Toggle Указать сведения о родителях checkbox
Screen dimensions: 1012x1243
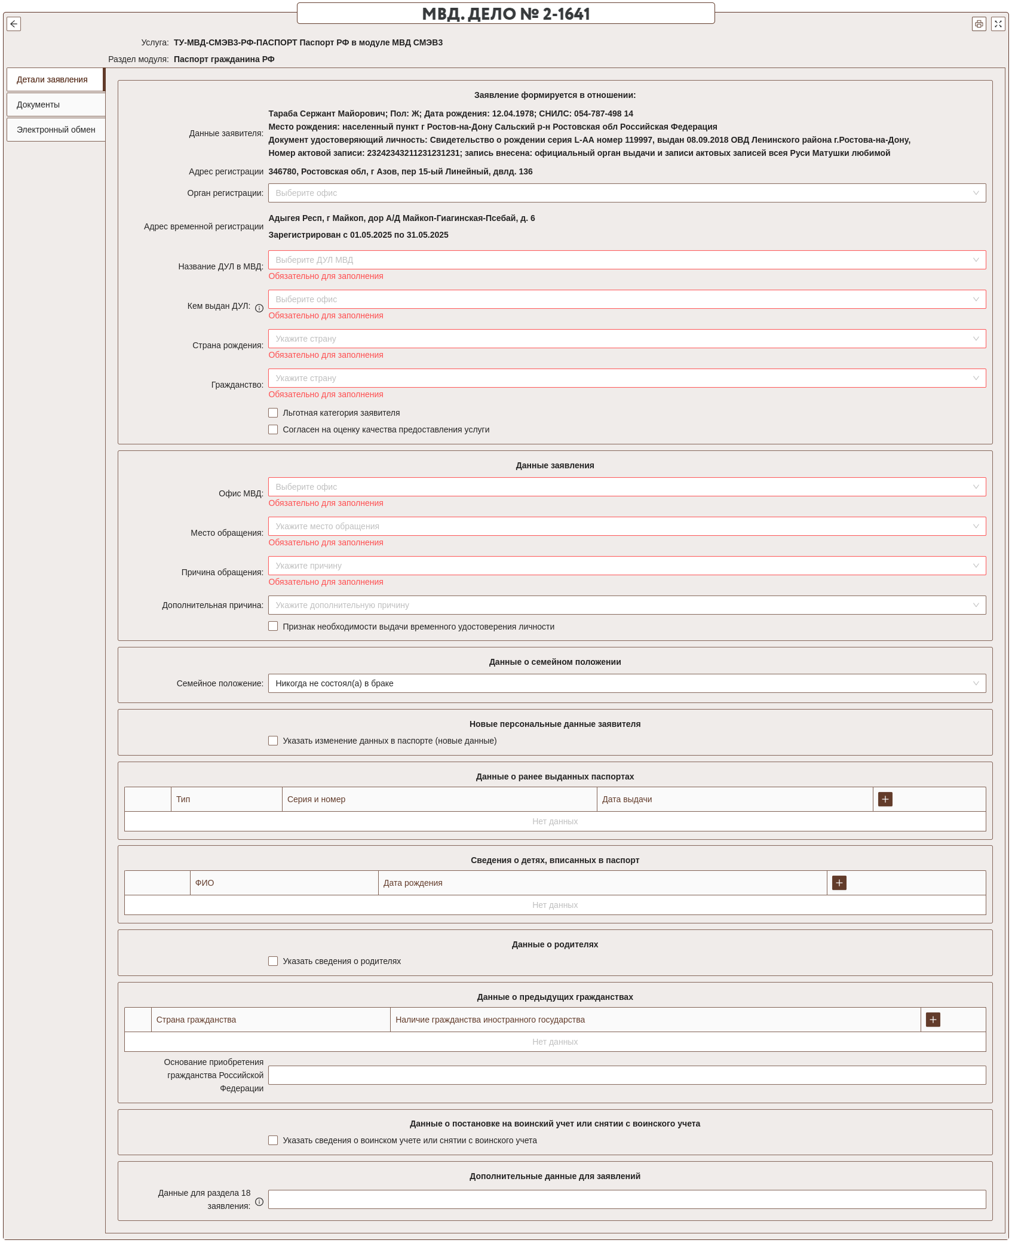point(273,961)
